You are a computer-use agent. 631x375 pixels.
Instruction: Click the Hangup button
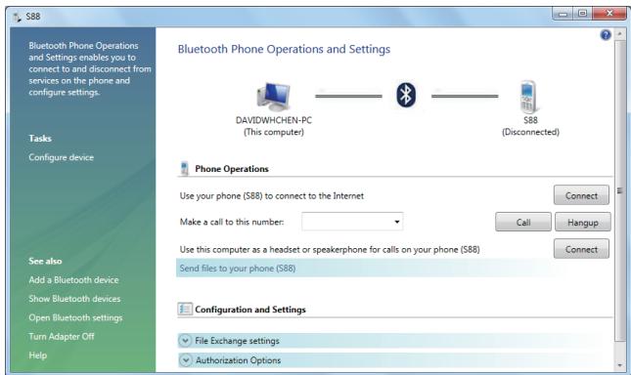(583, 222)
